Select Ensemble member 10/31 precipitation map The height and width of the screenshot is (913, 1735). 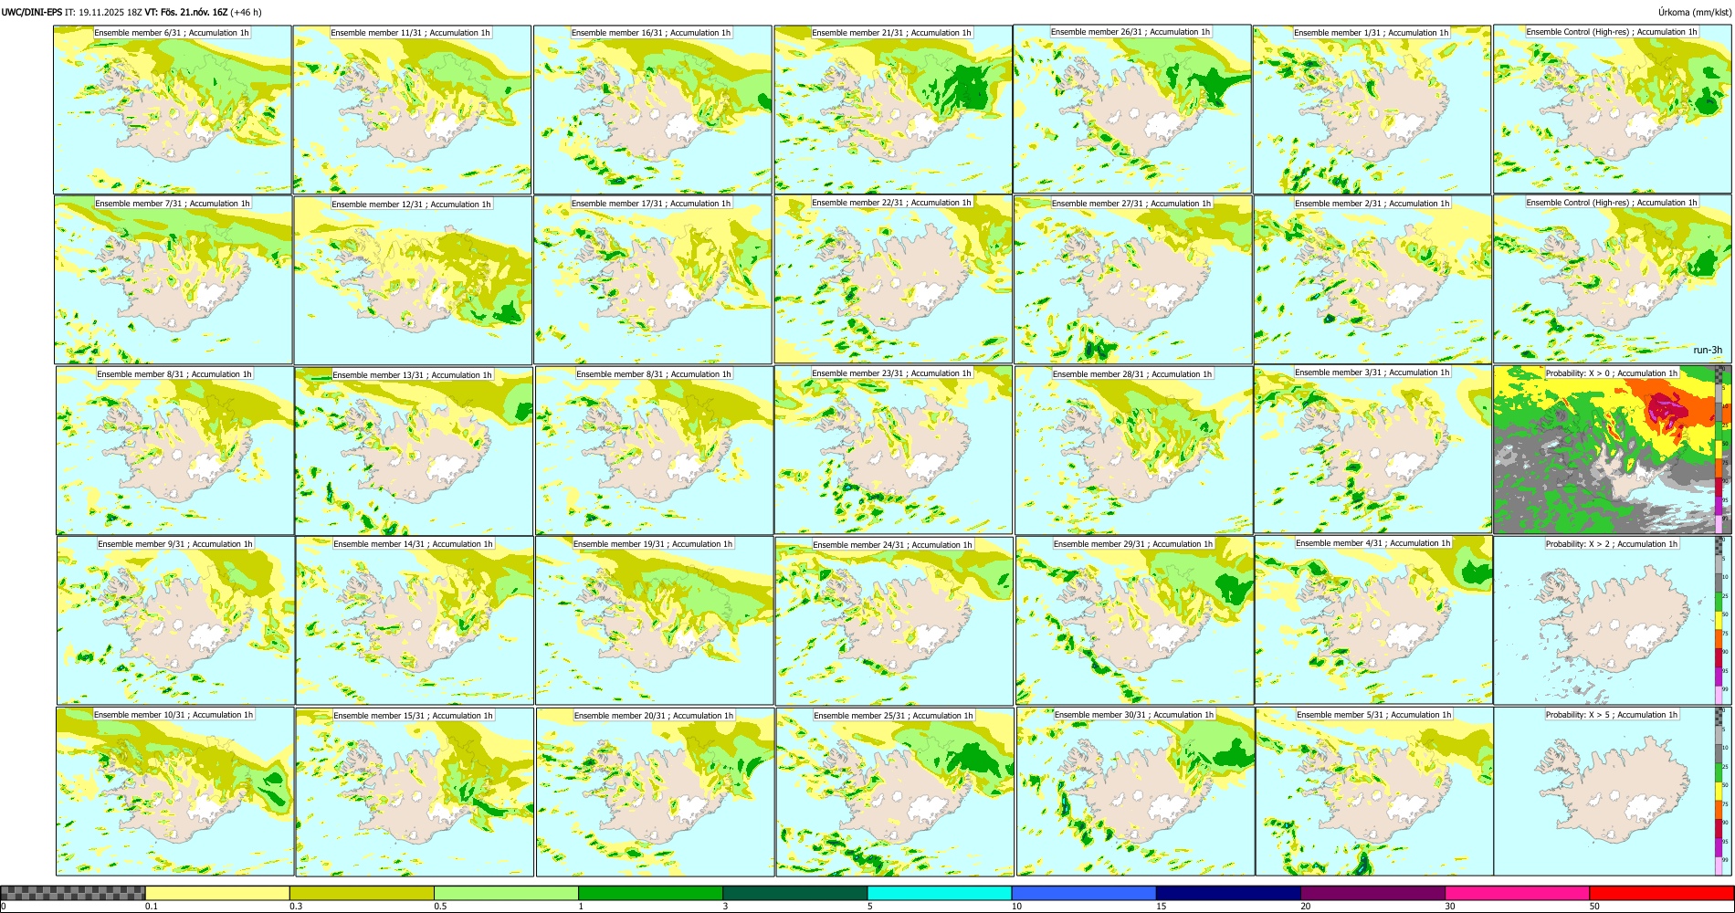[174, 792]
